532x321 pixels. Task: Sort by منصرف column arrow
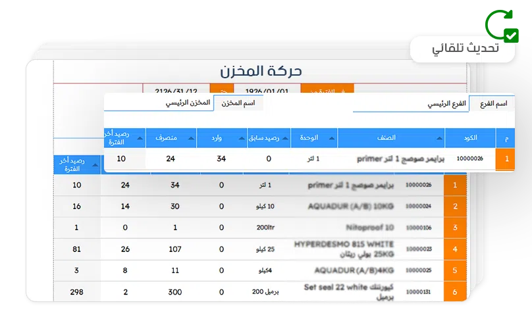(x=192, y=138)
